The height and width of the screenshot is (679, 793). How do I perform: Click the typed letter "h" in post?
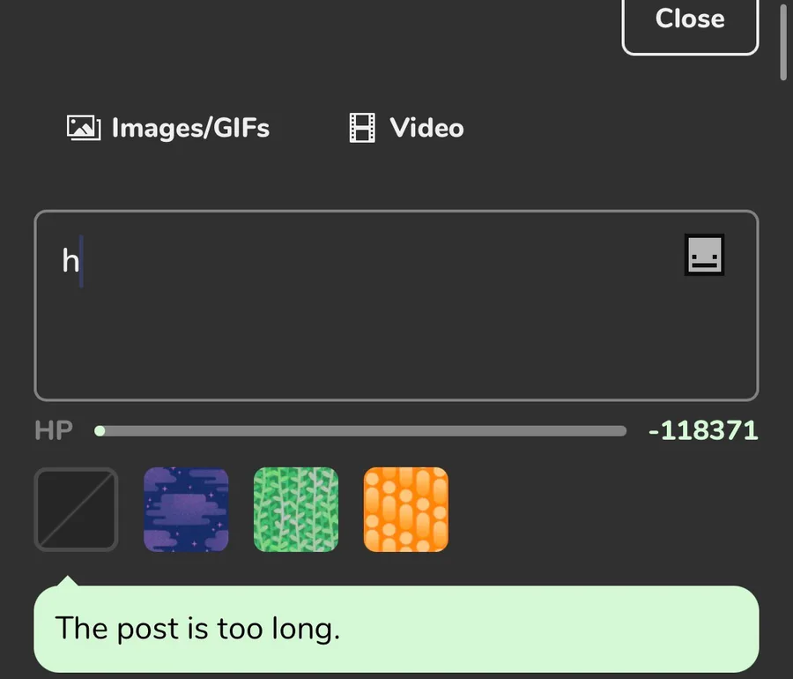pos(70,261)
